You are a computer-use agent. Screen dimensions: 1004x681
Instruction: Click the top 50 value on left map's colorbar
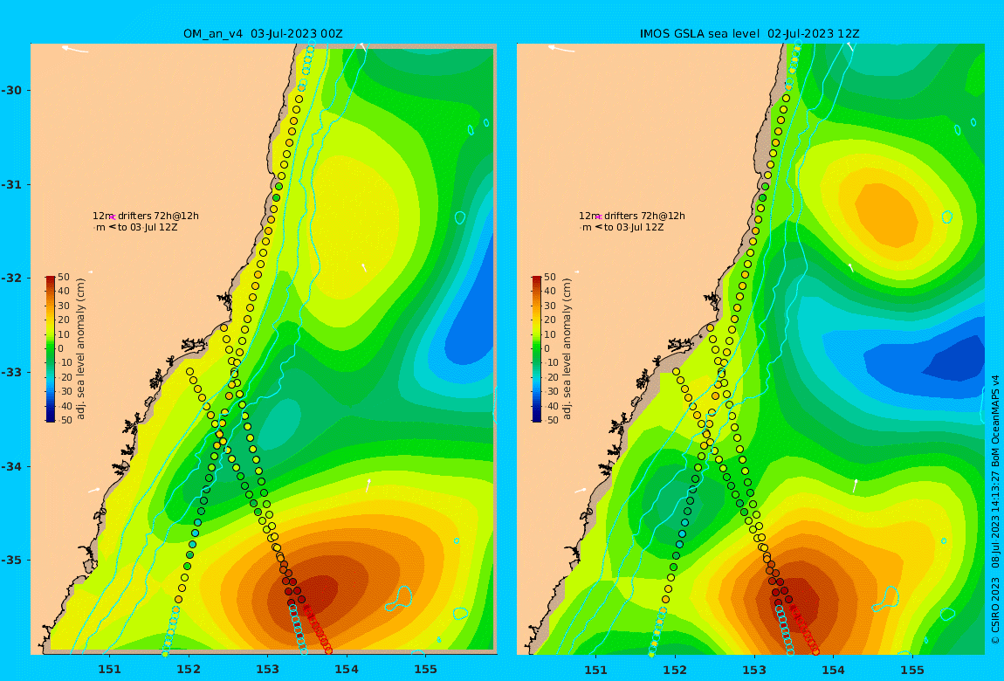(64, 278)
